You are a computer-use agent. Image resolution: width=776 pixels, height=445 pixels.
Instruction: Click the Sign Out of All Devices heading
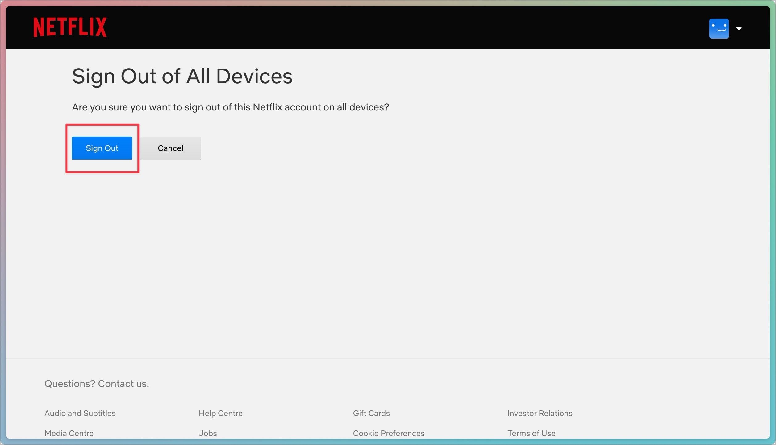[x=182, y=76]
